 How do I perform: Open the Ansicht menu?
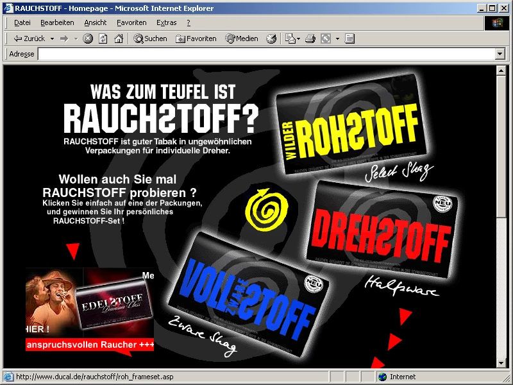pyautogui.click(x=96, y=22)
